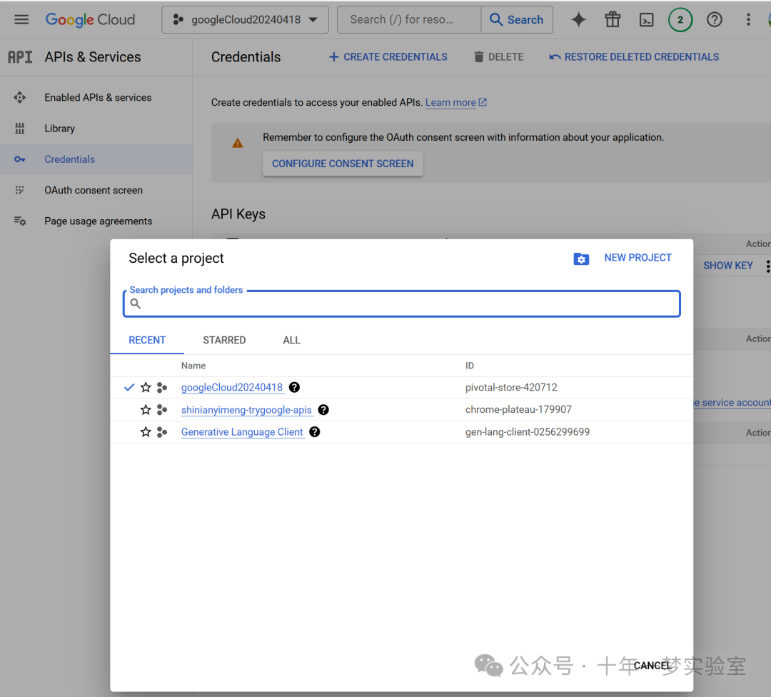Click the top search resources field
This screenshot has width=771, height=697.
pyautogui.click(x=408, y=20)
